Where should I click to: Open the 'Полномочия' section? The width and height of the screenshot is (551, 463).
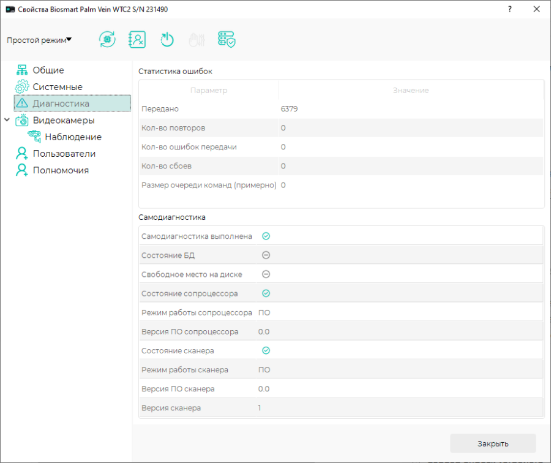tap(61, 170)
